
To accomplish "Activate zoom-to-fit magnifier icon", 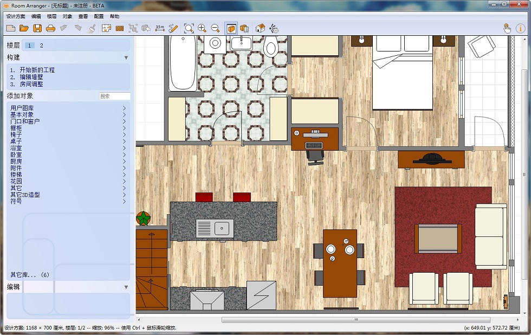I will (x=189, y=28).
